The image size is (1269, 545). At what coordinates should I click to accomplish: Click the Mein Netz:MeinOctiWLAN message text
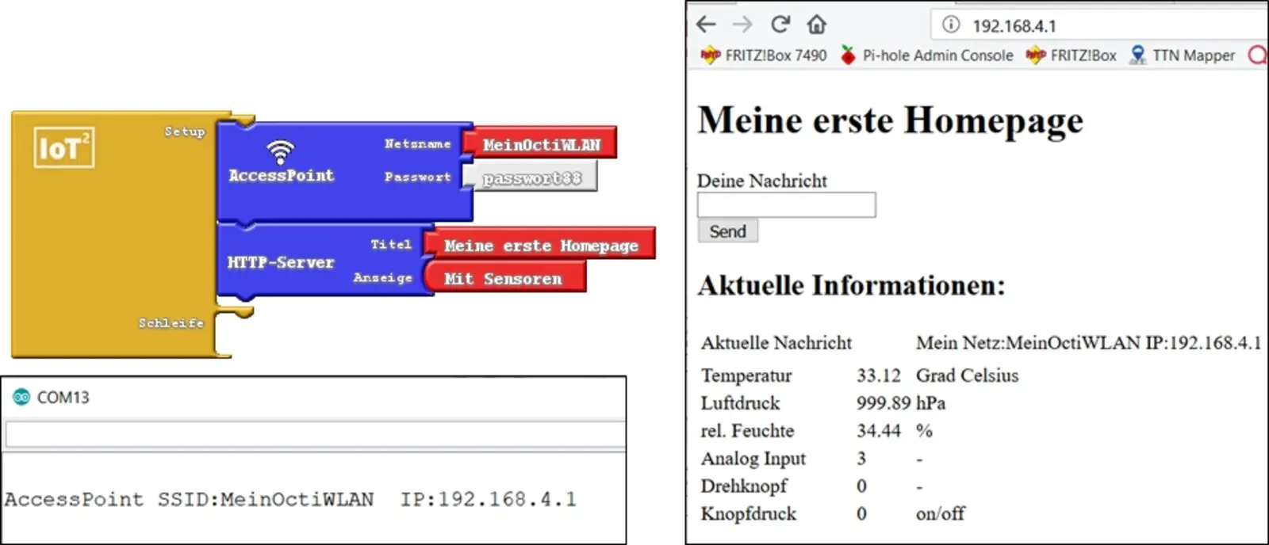click(1088, 343)
